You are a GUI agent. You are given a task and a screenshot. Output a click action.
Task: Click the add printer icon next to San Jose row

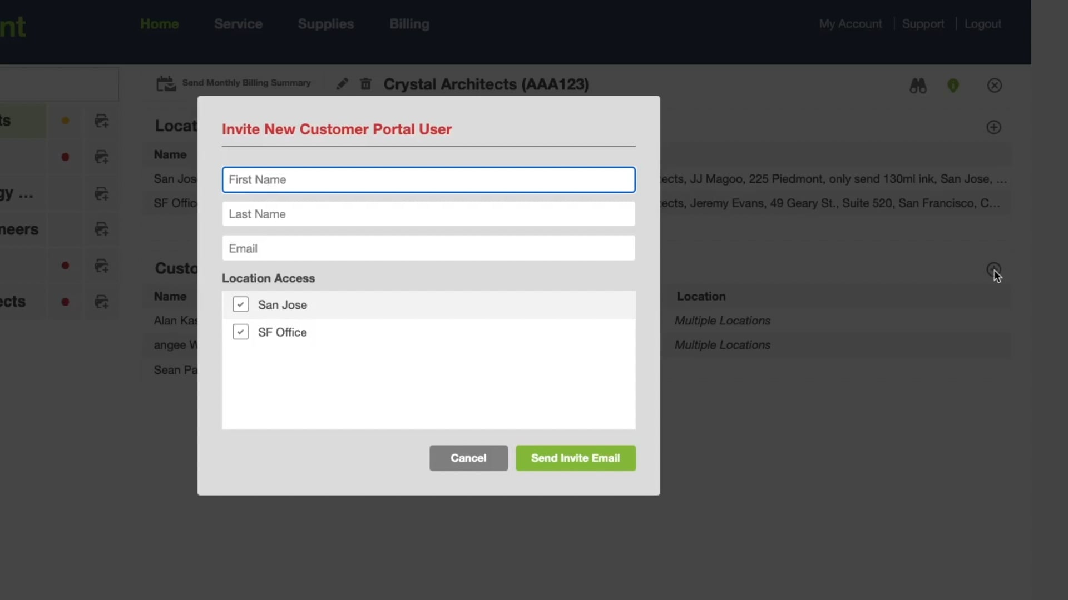pos(102,194)
